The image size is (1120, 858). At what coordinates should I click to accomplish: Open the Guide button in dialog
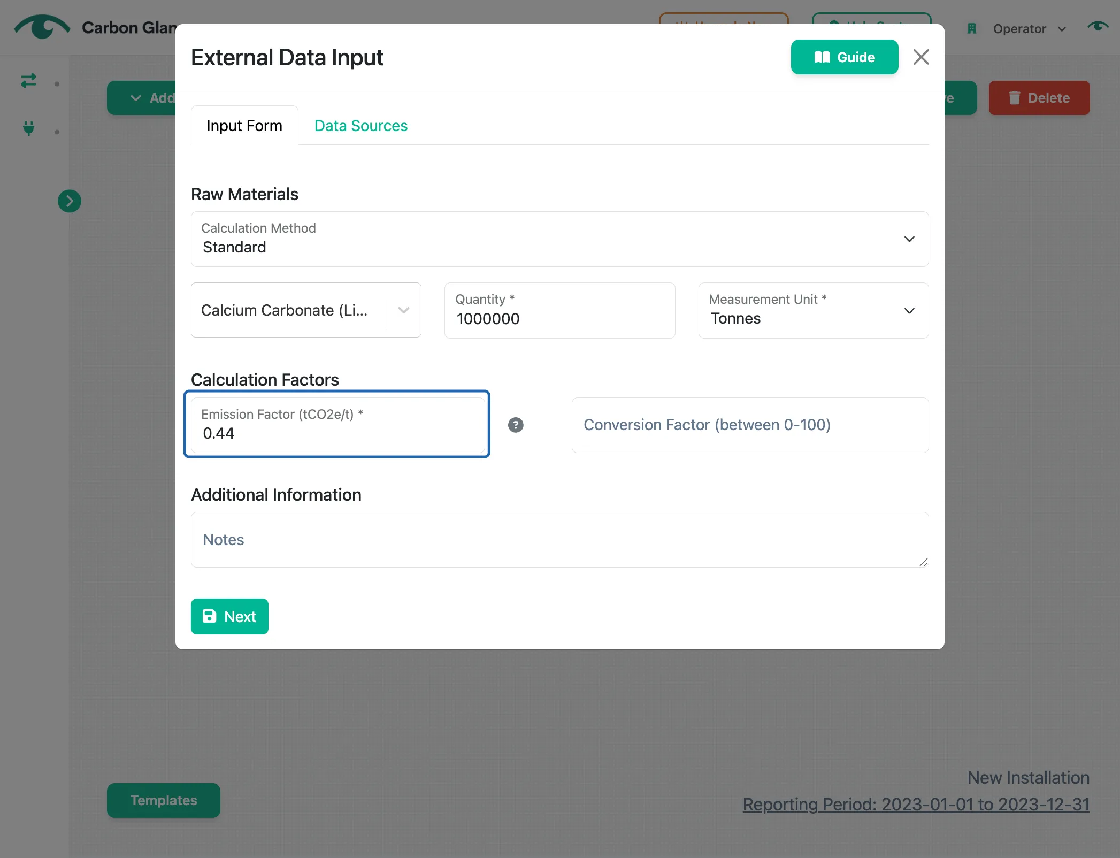click(844, 57)
